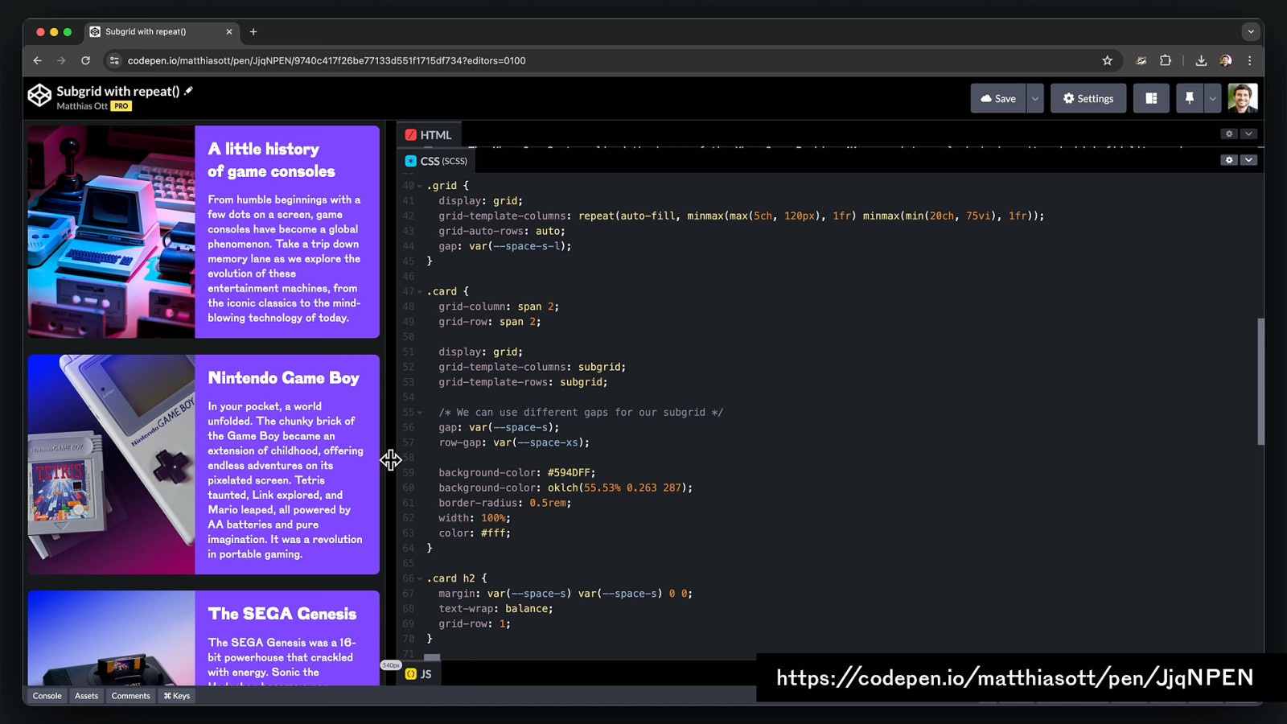Image resolution: width=1287 pixels, height=724 pixels.
Task: Fold the .grid rule at line 40
Action: point(420,186)
